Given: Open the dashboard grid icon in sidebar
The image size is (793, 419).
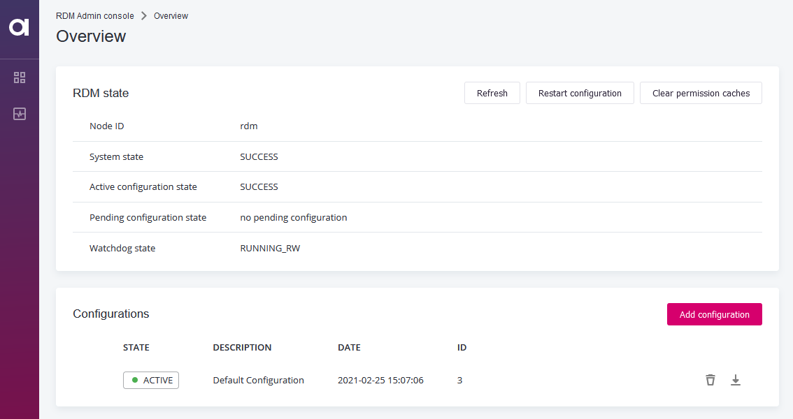Looking at the screenshot, I should (19, 77).
